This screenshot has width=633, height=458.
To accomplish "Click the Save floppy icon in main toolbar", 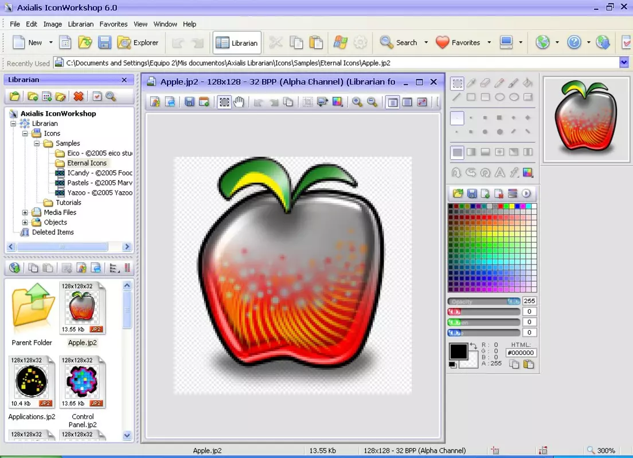I will 104,42.
